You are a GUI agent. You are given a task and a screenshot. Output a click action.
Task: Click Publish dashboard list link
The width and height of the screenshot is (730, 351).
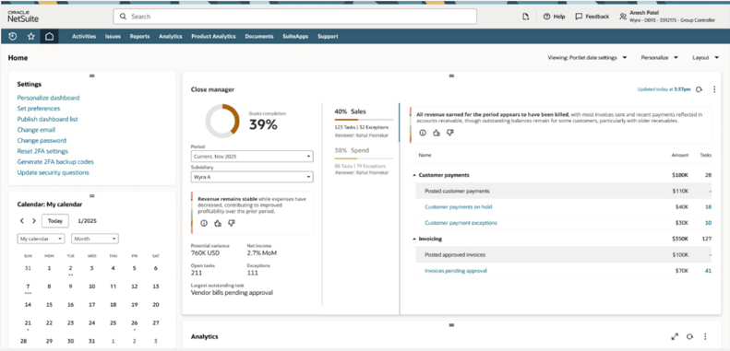pos(47,120)
